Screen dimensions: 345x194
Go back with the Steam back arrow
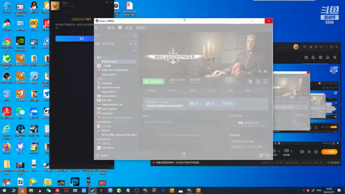click(97, 28)
